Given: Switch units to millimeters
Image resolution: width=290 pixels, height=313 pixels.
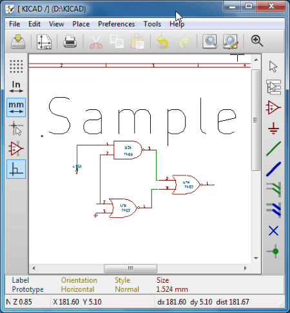Looking at the screenshot, I should click(x=16, y=107).
